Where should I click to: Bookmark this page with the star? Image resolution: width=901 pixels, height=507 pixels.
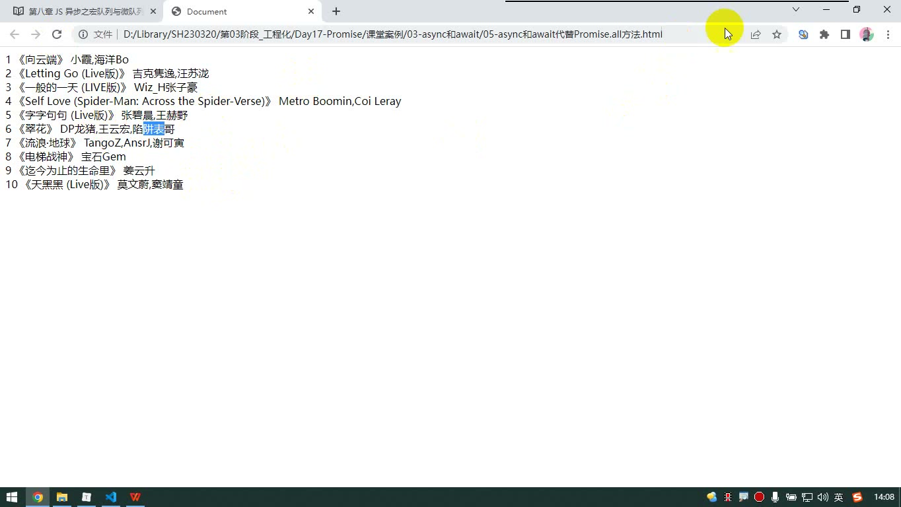(777, 34)
